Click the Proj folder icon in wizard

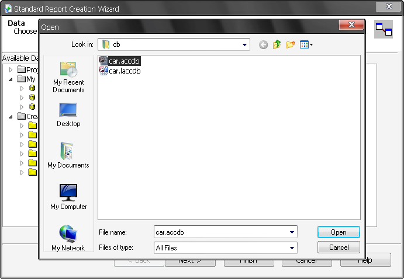tap(21, 69)
